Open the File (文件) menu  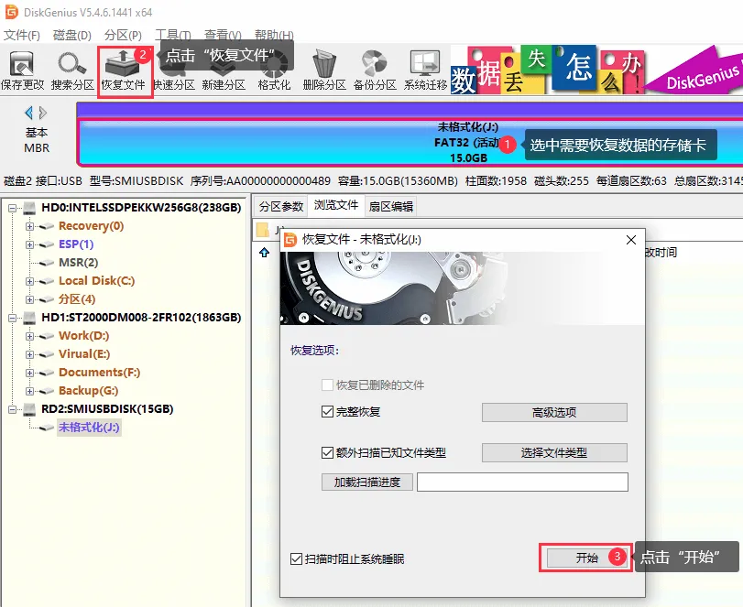22,35
